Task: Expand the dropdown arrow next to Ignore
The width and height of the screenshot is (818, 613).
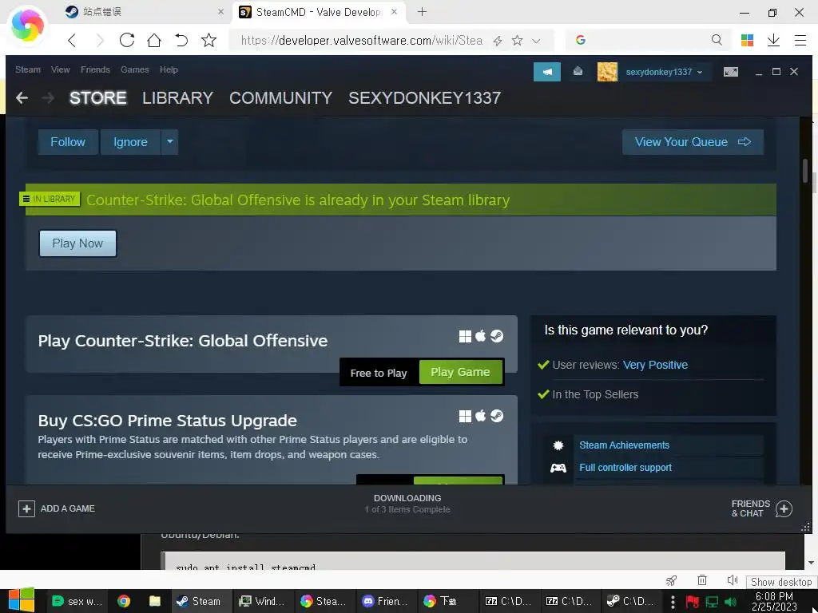Action: (x=169, y=142)
